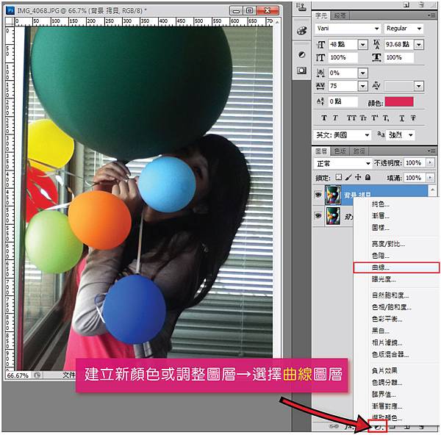Open the 強烈 anti-aliasing dropdown
441x435 pixels.
point(401,135)
